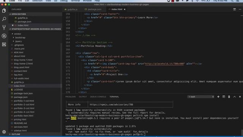Create a new terminal with plus icon
Viewport: 243px width, 137px height.
coord(218,97)
